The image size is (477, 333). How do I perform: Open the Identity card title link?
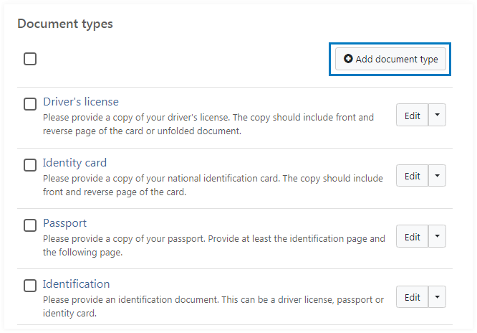pos(74,163)
